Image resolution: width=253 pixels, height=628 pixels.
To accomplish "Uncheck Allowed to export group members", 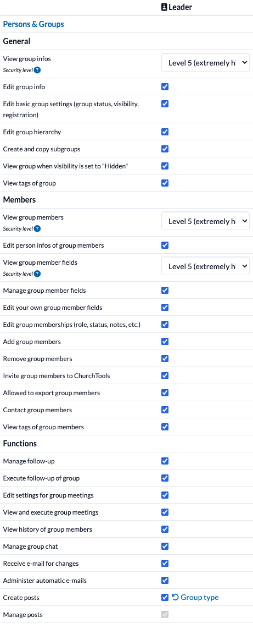I will coord(165,392).
